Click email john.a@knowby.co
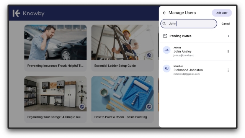 (184, 55)
